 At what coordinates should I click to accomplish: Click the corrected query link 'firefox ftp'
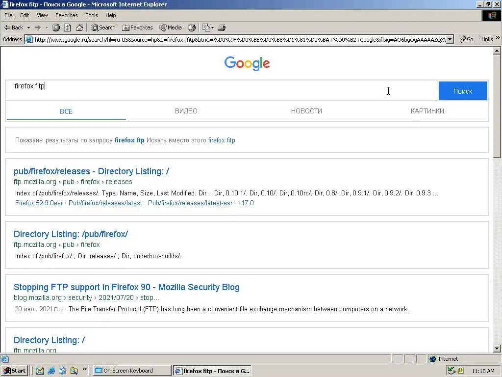[129, 140]
